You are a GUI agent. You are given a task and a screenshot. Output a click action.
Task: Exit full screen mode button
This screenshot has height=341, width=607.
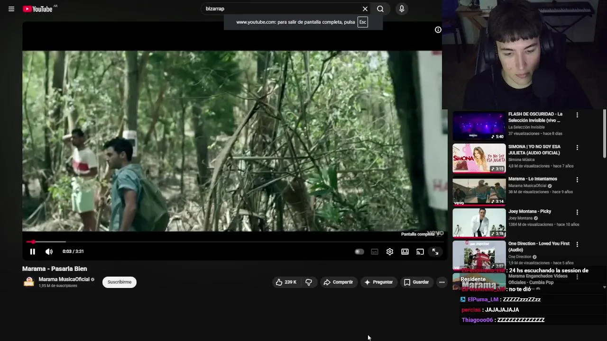pos(435,251)
